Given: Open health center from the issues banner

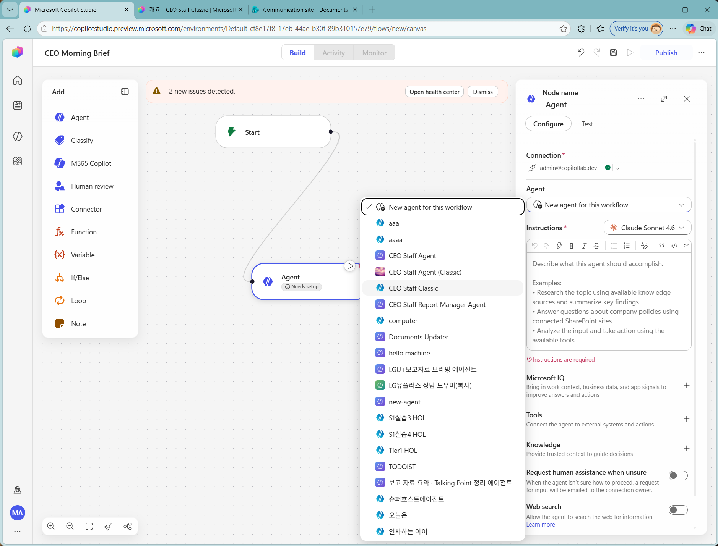Looking at the screenshot, I should click(434, 92).
